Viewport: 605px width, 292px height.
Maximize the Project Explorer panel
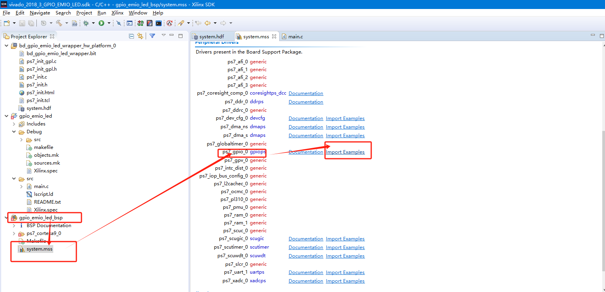click(181, 36)
